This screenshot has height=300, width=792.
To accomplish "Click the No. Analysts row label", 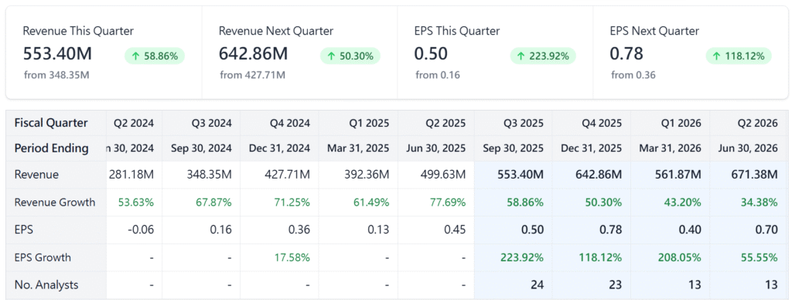I will point(46,285).
